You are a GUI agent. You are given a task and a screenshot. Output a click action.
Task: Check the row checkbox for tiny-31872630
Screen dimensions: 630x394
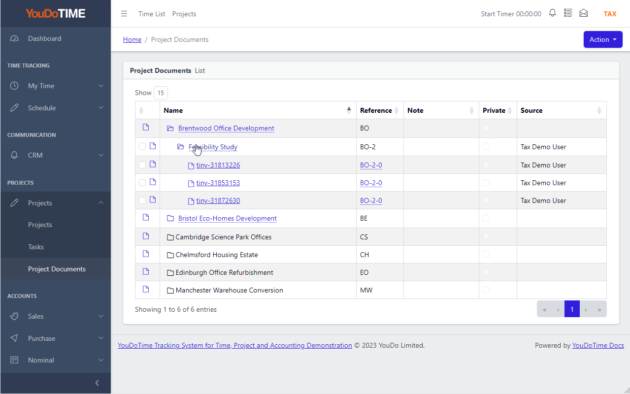click(x=142, y=200)
